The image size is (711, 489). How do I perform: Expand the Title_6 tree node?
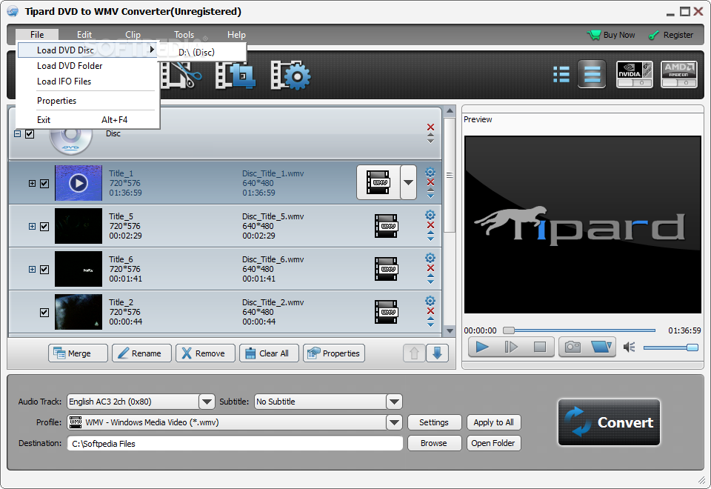(32, 270)
